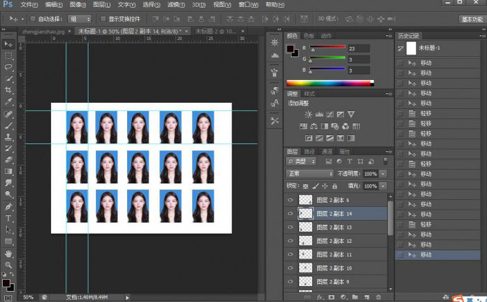Click the 基本功能 workspace button
487x302 pixels.
[x=472, y=19]
